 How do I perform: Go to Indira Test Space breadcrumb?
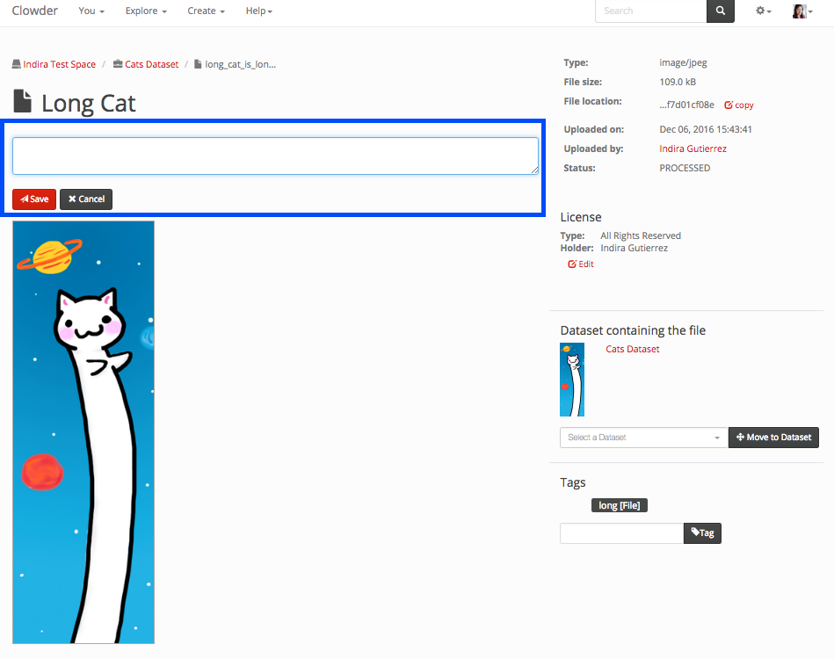click(x=59, y=65)
